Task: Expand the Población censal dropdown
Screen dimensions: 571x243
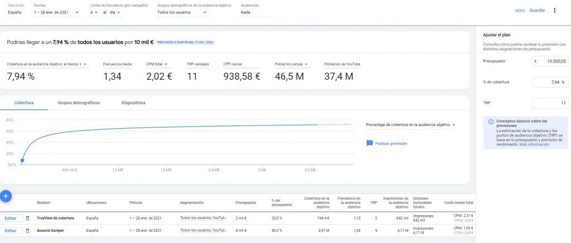Action: point(291,65)
